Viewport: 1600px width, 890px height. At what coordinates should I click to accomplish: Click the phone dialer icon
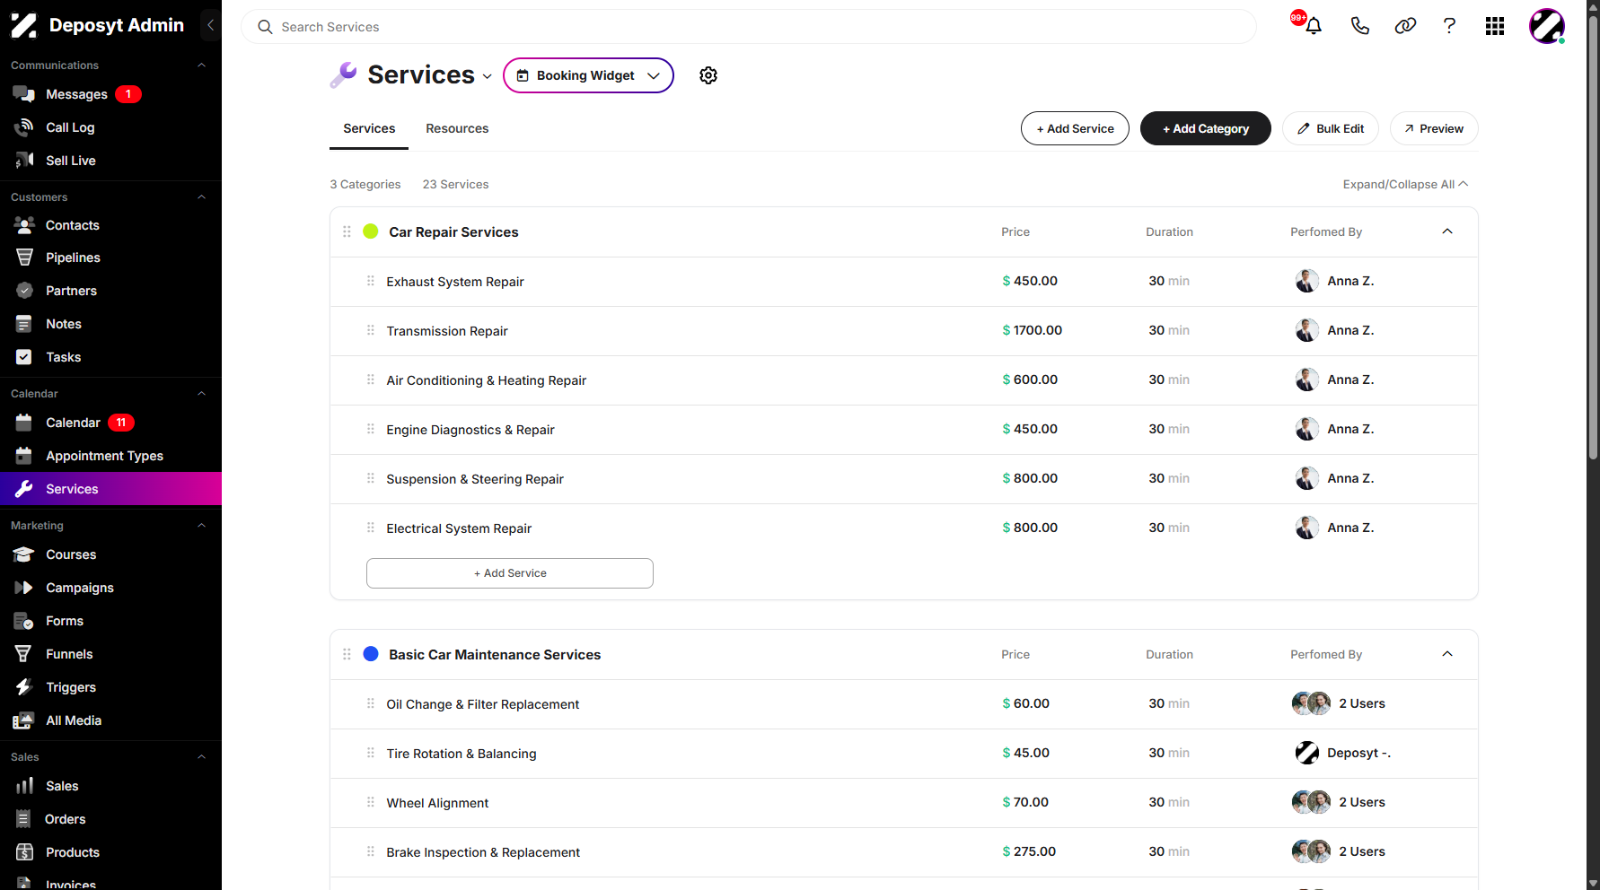(x=1360, y=26)
